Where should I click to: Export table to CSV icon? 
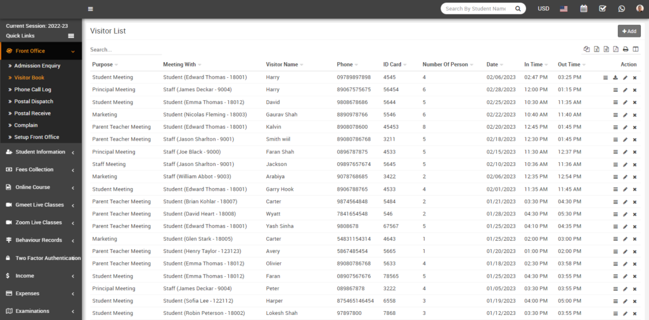click(x=607, y=49)
